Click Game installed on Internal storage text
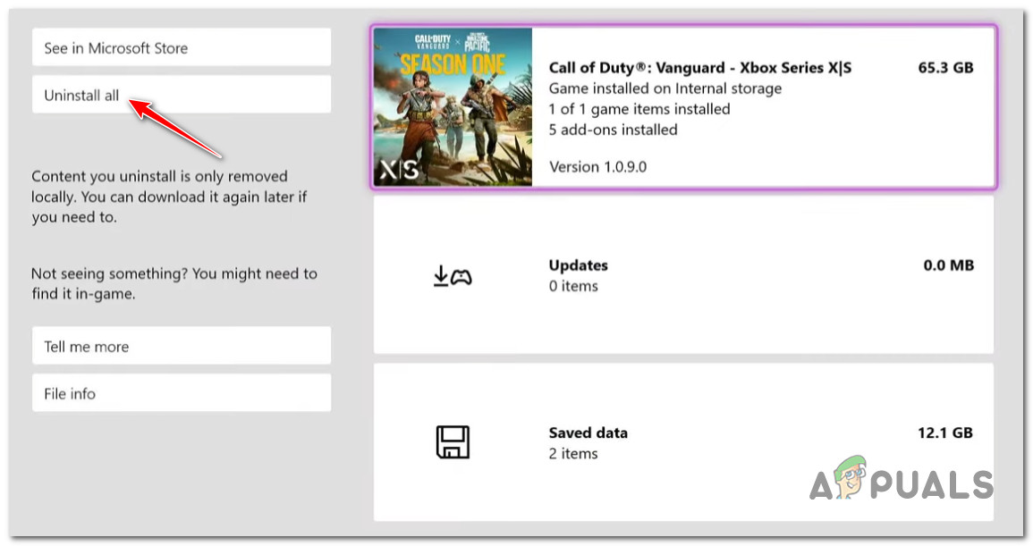Image resolution: width=1033 pixels, height=546 pixels. pyautogui.click(x=665, y=88)
